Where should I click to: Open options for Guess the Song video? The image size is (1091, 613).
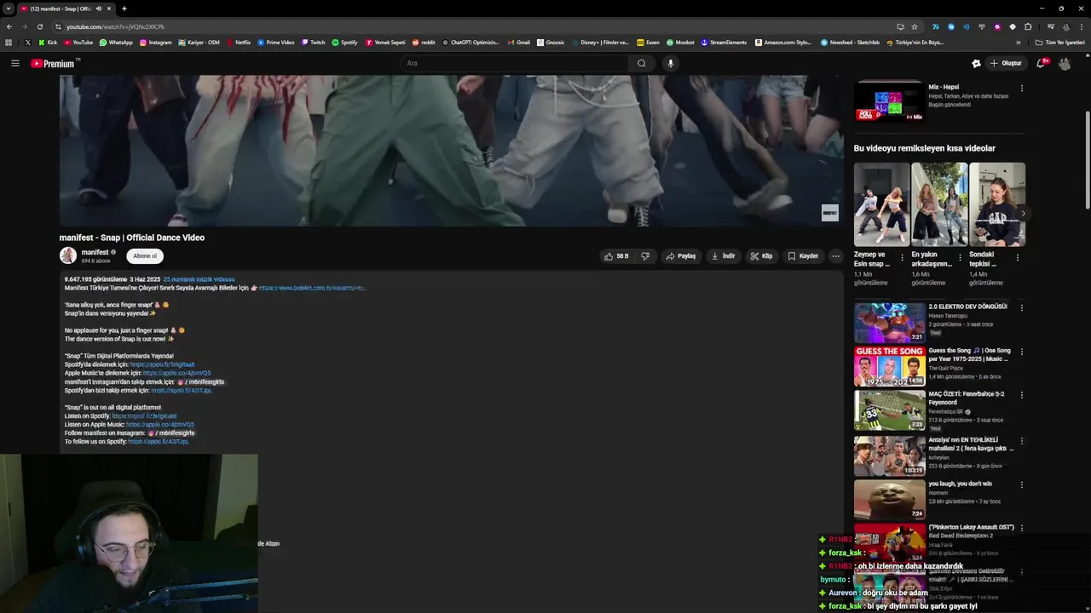(x=1021, y=352)
